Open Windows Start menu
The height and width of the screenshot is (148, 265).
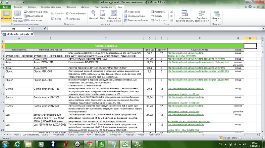point(5,144)
